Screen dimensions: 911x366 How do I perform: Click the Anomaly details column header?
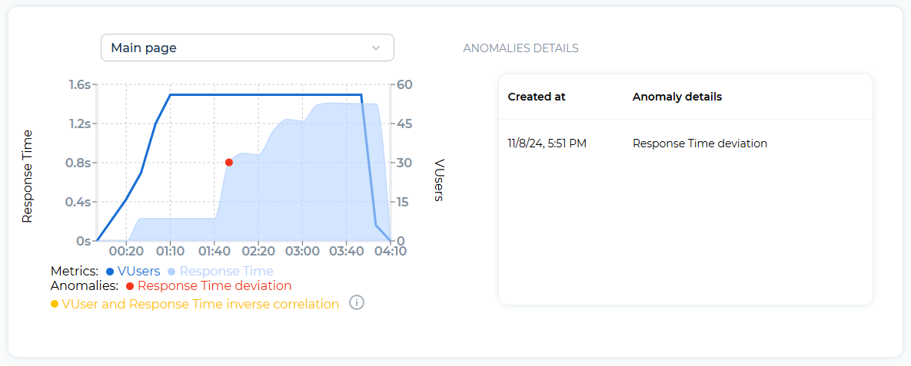(x=677, y=97)
